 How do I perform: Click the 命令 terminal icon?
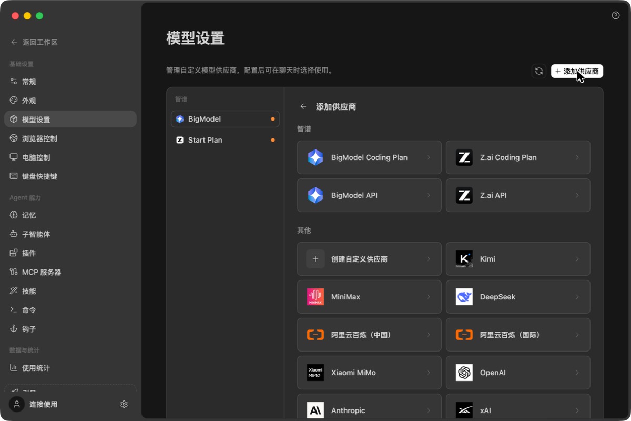click(14, 310)
